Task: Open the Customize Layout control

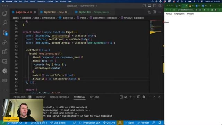Action: pyautogui.click(x=160, y=6)
